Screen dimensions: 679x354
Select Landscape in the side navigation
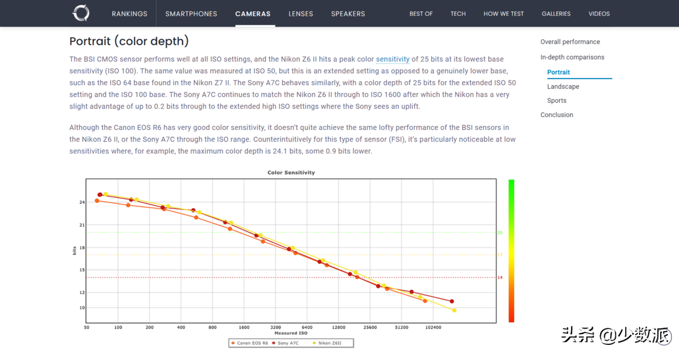tap(563, 87)
